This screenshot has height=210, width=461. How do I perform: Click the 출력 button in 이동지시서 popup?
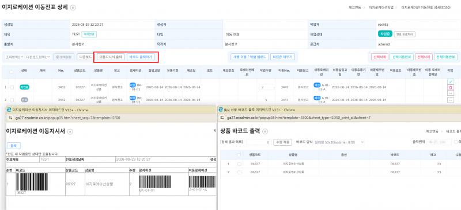tap(13, 146)
